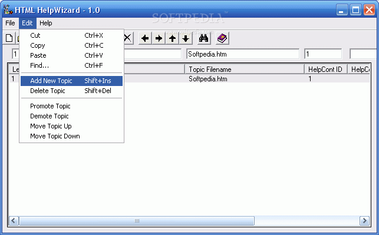Click the Topic Filename column header
The image size is (379, 235).
pyautogui.click(x=245, y=69)
